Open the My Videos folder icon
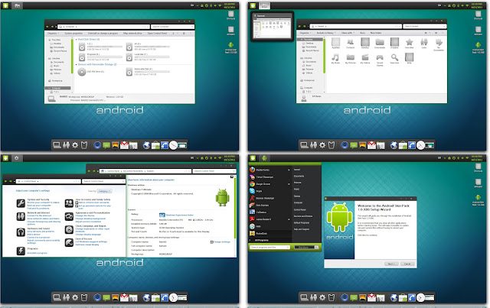The width and height of the screenshot is (490, 308). click(x=365, y=59)
